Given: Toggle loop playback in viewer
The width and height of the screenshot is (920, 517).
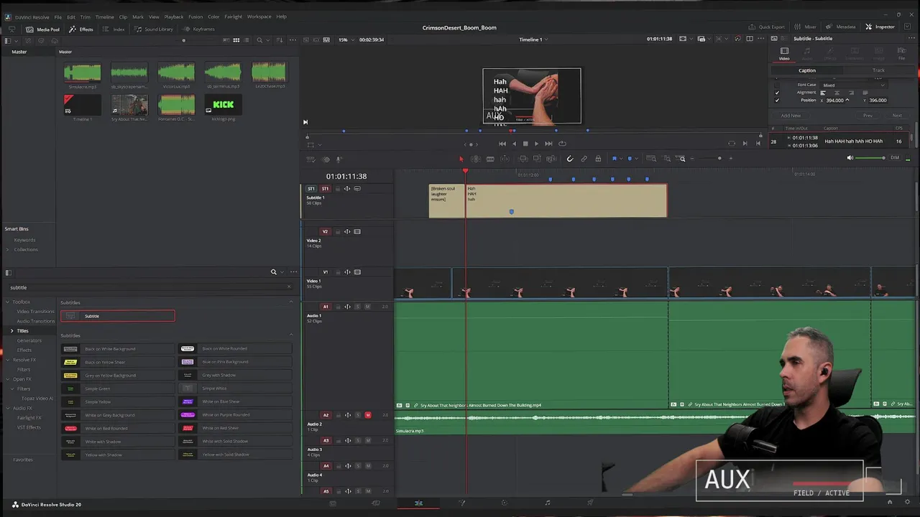Looking at the screenshot, I should pos(562,144).
